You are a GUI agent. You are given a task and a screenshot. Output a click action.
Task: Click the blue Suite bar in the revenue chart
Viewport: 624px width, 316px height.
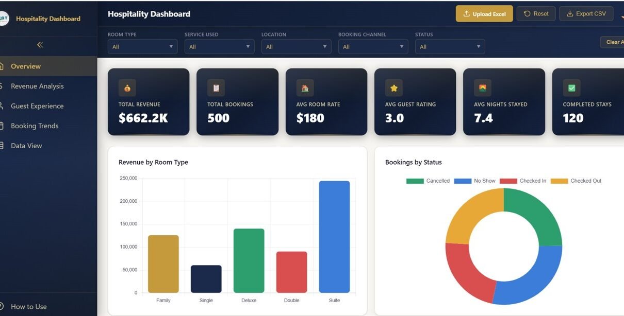click(x=334, y=237)
